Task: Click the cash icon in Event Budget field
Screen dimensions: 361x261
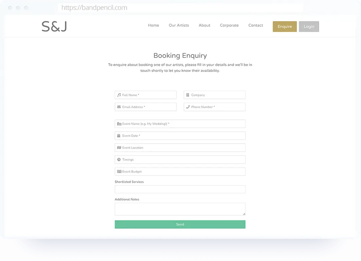Action: (119, 171)
